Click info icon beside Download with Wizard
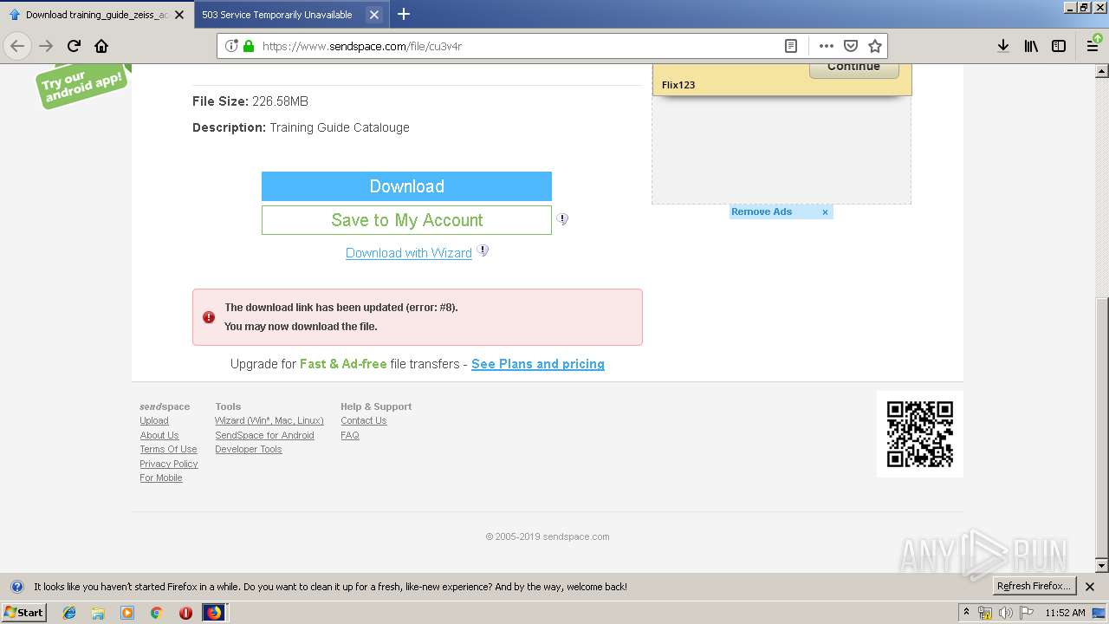 [x=483, y=250]
